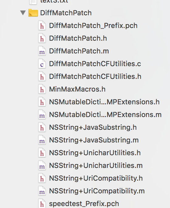Open NSString+JavaSubstring.m implementation file
This screenshot has height=208, width=170.
point(94,140)
